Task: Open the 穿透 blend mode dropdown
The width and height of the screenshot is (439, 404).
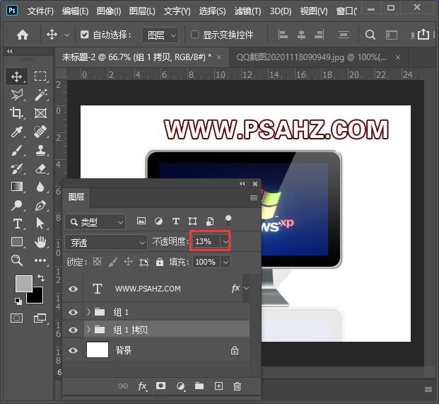Action: pos(106,243)
